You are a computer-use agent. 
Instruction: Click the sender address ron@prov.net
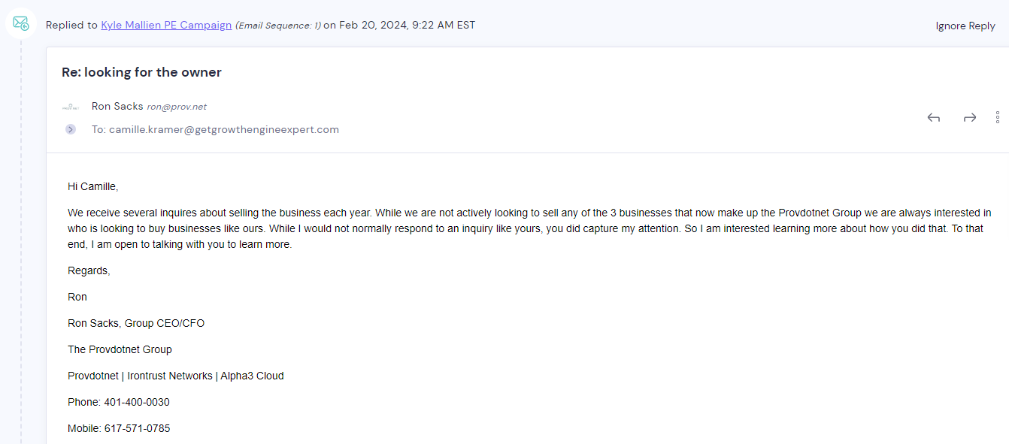click(x=177, y=107)
